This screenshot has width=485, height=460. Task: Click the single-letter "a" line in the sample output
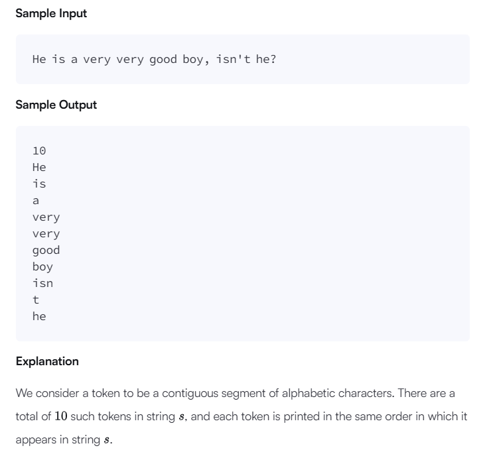coord(36,200)
